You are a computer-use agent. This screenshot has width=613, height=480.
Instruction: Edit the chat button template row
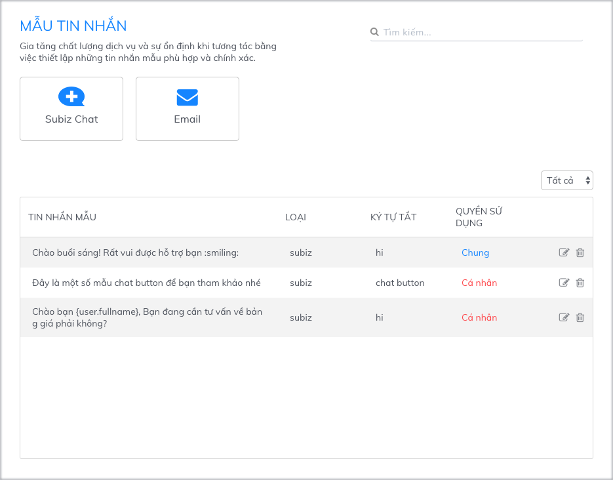[x=564, y=283]
